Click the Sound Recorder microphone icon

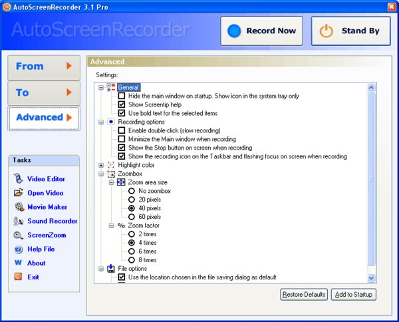(x=19, y=221)
